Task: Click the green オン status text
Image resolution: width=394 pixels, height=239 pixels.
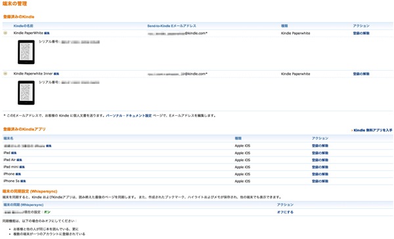Action: point(47,212)
